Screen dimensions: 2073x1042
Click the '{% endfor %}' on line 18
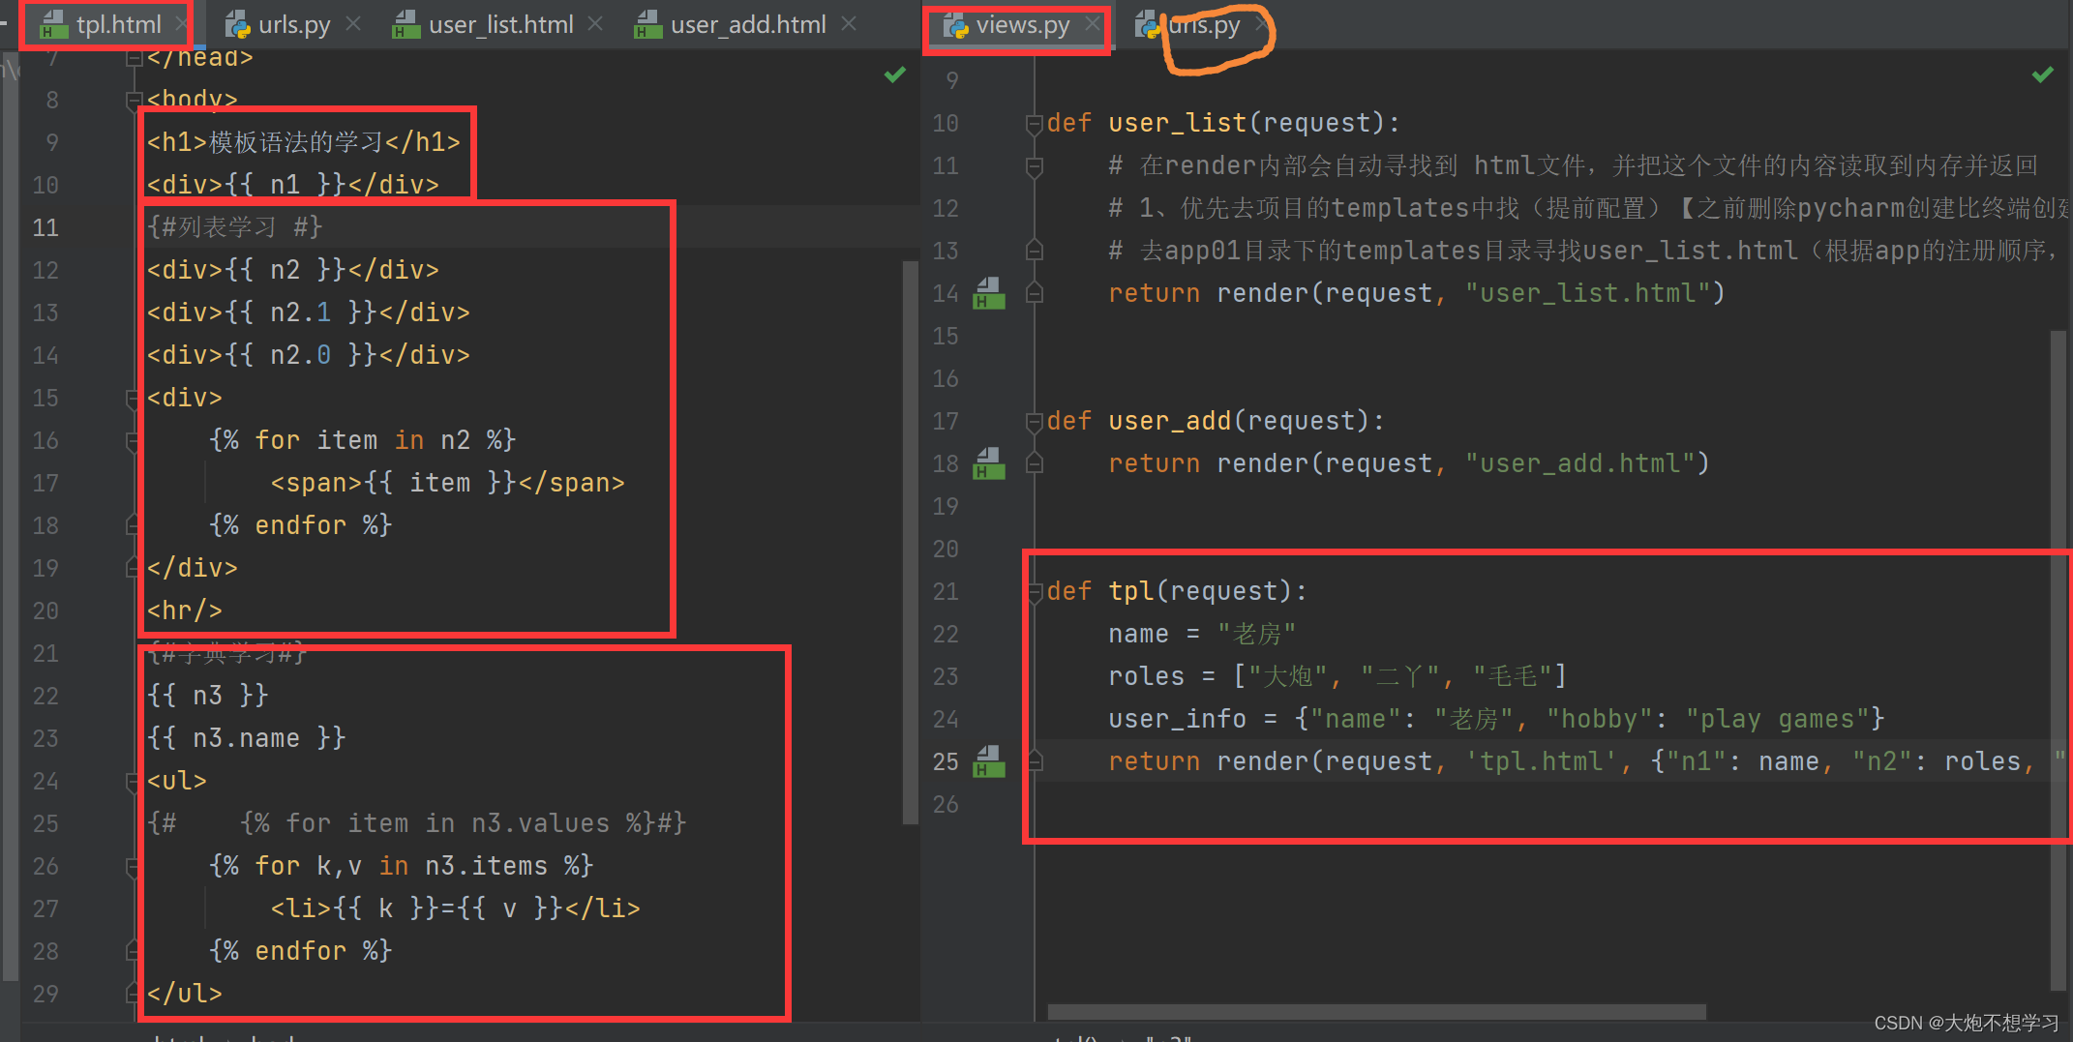(x=301, y=525)
